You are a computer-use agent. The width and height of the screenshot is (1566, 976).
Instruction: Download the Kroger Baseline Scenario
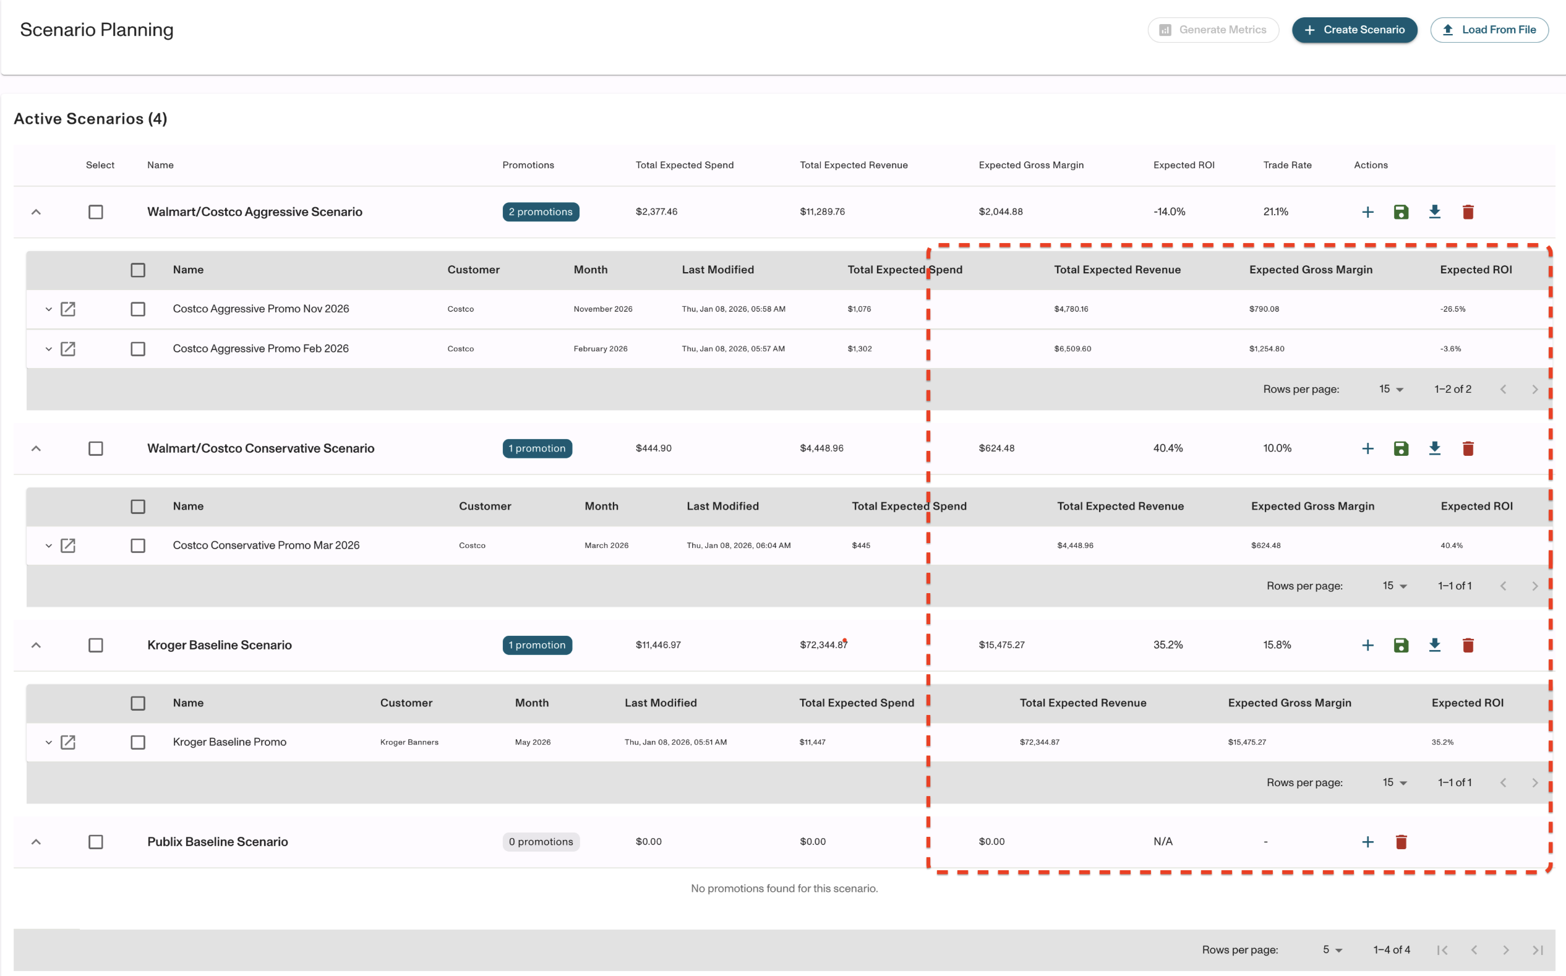click(x=1434, y=645)
